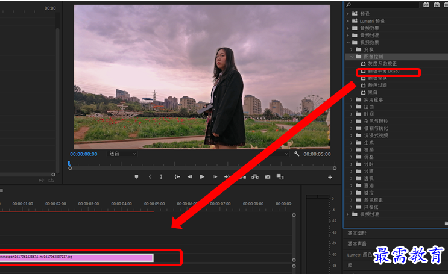The height and width of the screenshot is (274, 448).
Task: Open the 基本图形 panel tab
Action: (x=357, y=233)
